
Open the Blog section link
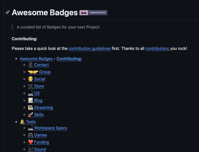[x=38, y=101]
